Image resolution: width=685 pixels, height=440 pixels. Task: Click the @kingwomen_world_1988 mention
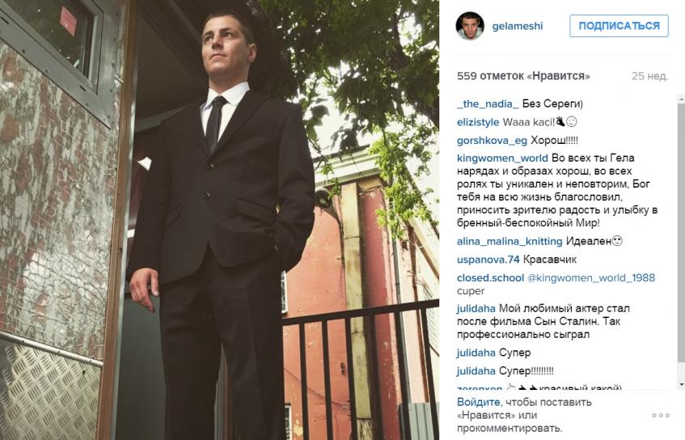pos(591,278)
